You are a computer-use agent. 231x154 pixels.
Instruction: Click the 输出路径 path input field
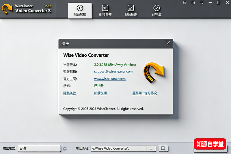(x=118, y=149)
